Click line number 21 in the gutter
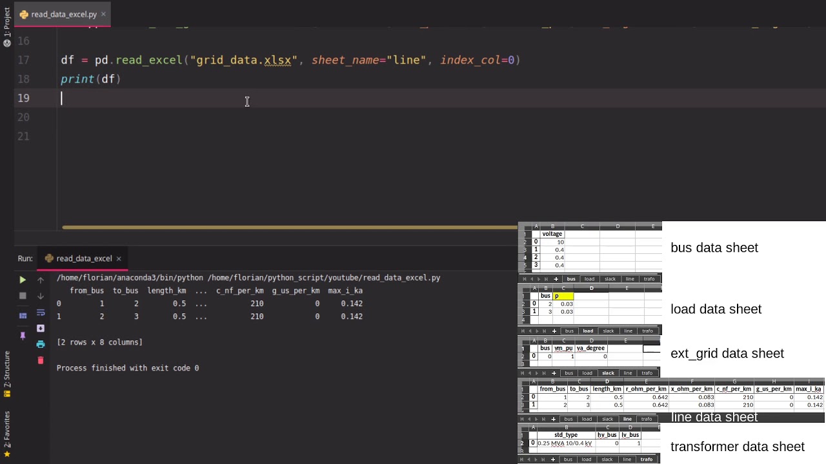This screenshot has width=826, height=464. 23,136
